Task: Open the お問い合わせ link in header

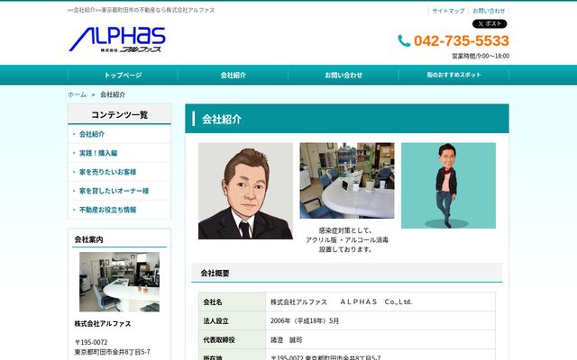Action: pos(489,11)
